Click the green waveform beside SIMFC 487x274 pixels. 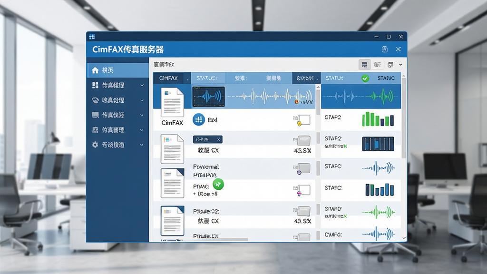[378, 213]
